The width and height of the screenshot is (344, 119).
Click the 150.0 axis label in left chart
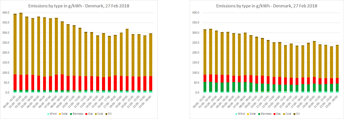coord(6,63)
